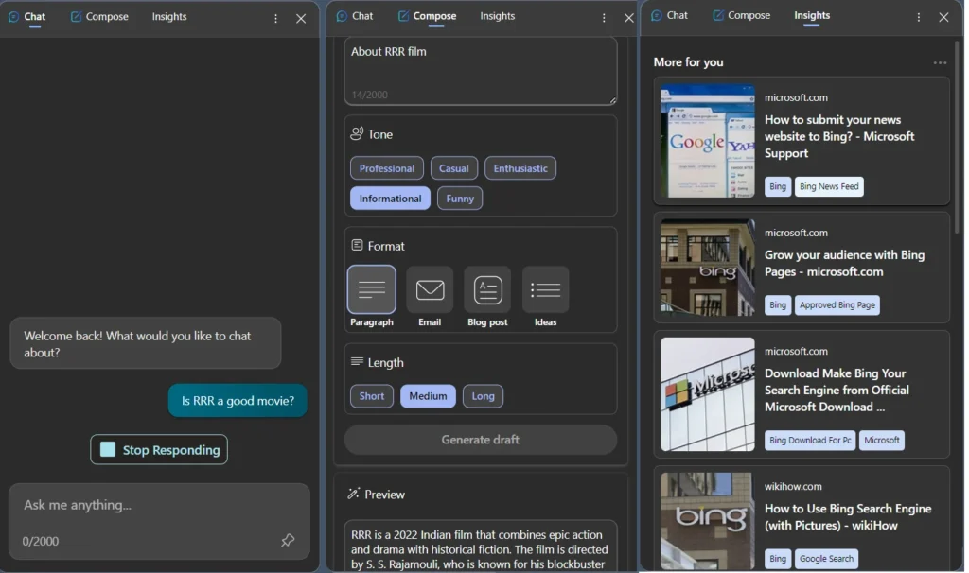Click the Microsoft tag

tap(881, 441)
